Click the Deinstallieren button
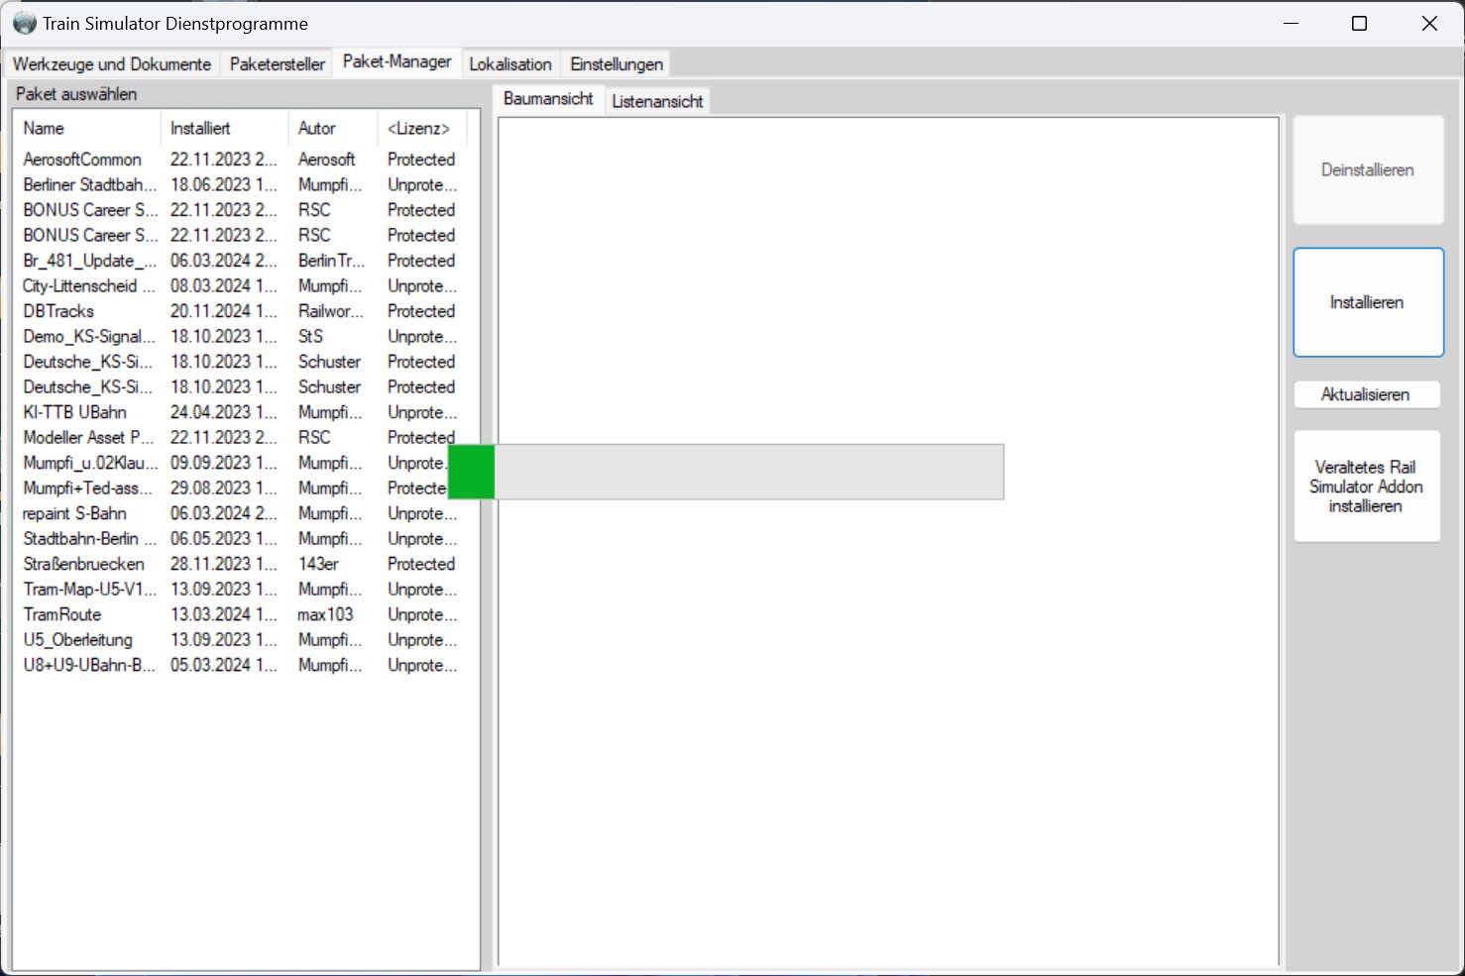Viewport: 1465px width, 976px height. (x=1368, y=170)
